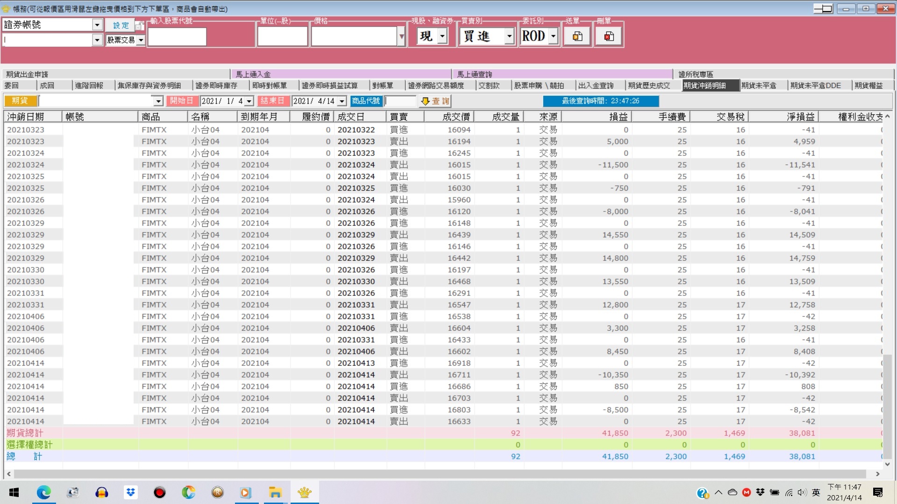Click the table's scroll down arrow
The image size is (897, 504).
887,464
